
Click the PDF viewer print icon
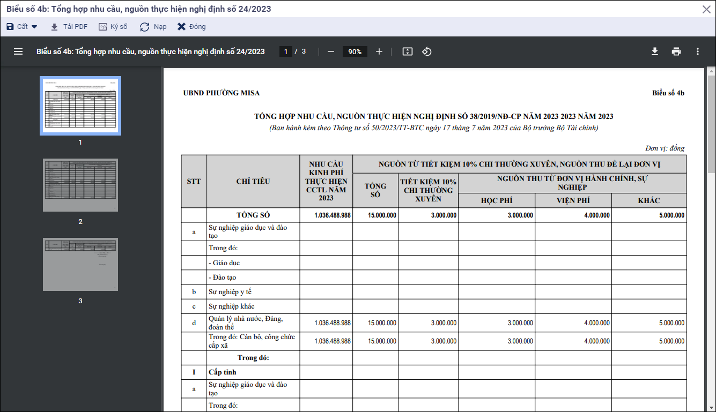click(676, 51)
